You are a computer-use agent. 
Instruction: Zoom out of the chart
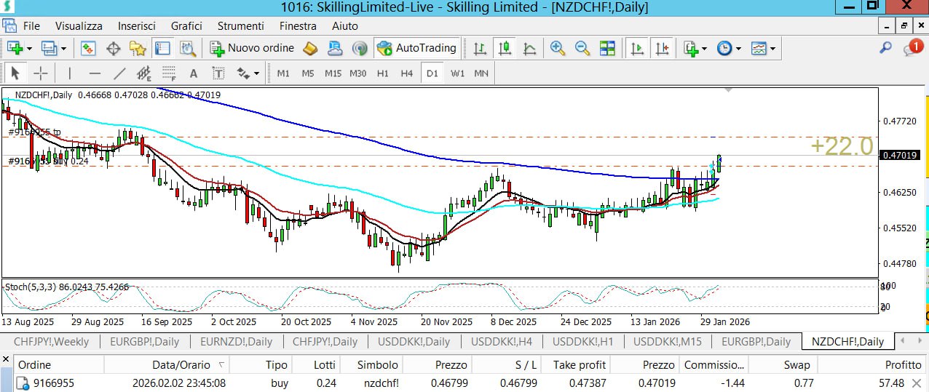(582, 49)
